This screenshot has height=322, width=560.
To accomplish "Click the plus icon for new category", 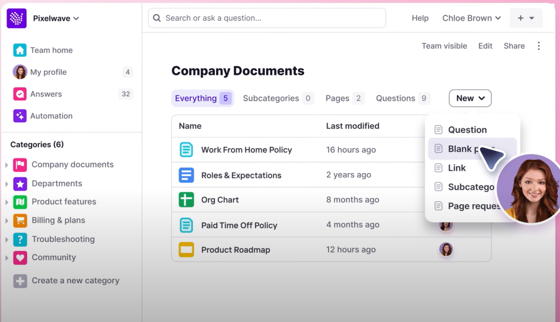I will (x=20, y=281).
